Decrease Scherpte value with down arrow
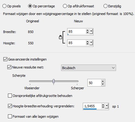The height and width of the screenshot is (122, 135). coord(103,84)
